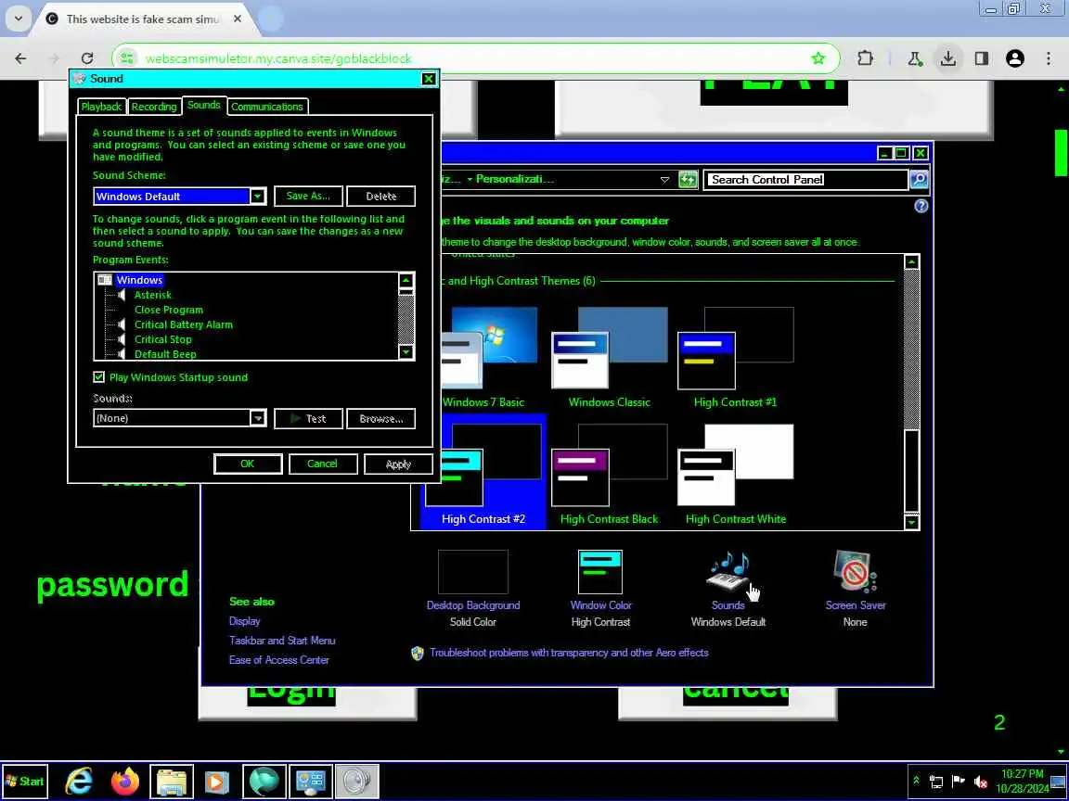
Task: Switch to the Recording tab
Action: coord(154,107)
